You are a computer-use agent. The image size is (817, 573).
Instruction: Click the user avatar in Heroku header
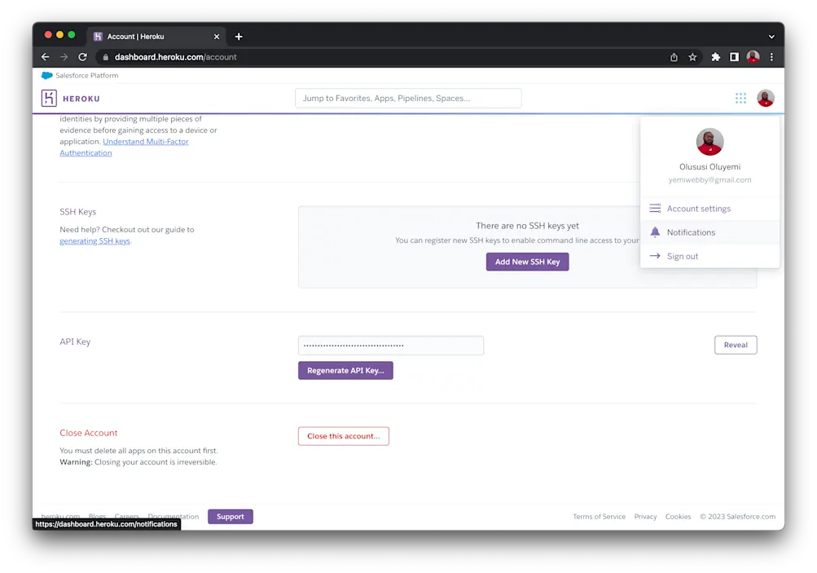click(x=765, y=98)
